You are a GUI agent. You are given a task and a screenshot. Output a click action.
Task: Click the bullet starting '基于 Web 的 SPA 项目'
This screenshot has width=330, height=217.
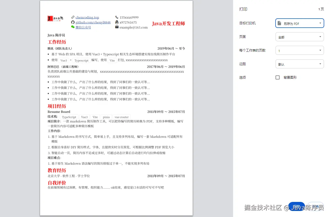pyautogui.click(x=113, y=54)
